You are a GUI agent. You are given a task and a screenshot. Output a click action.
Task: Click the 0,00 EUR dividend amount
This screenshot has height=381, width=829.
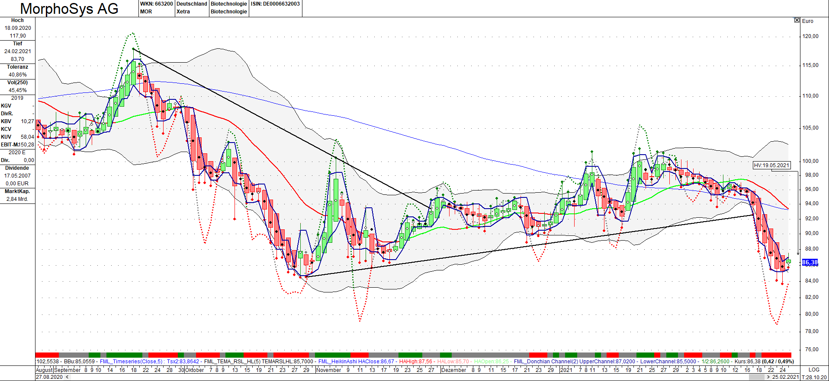18,184
